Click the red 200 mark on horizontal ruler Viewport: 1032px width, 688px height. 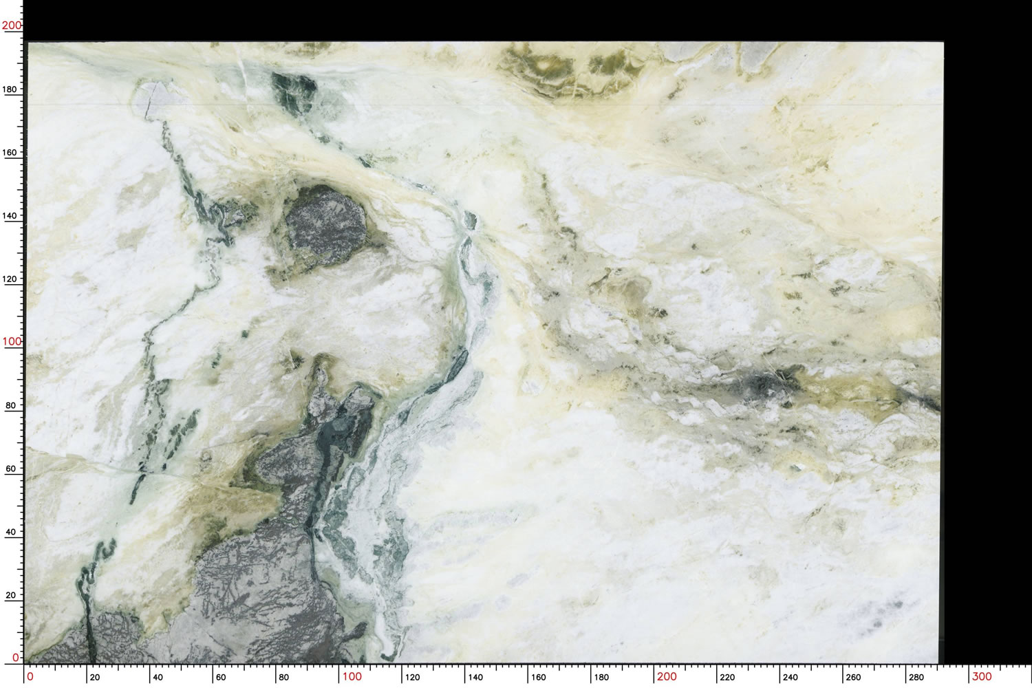(x=666, y=676)
